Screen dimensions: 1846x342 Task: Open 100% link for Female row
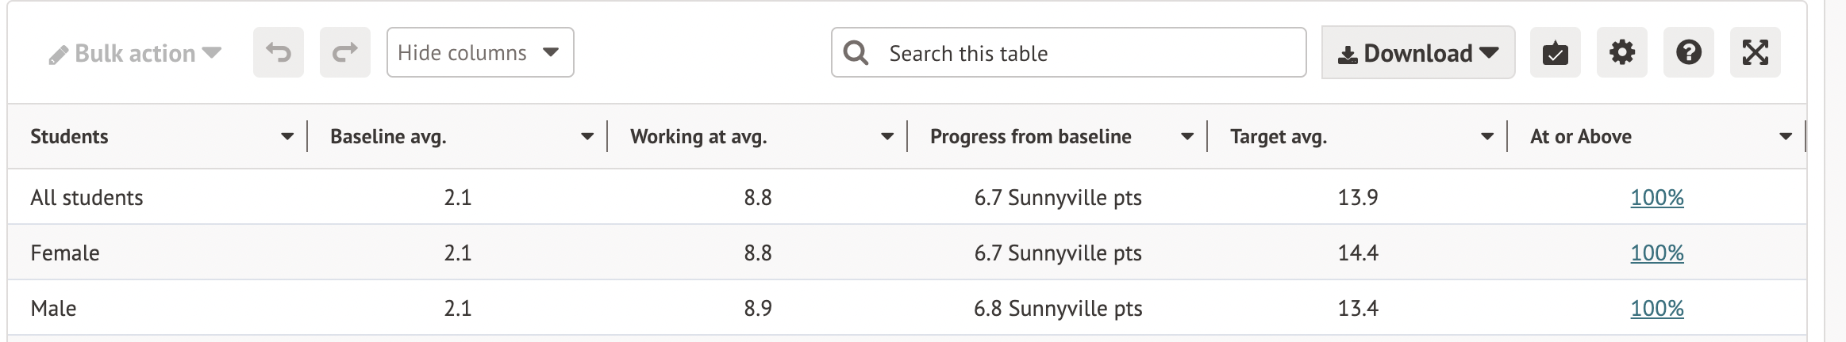[x=1656, y=253]
